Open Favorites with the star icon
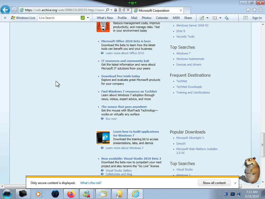The height and width of the screenshot is (199, 265). click(x=255, y=10)
